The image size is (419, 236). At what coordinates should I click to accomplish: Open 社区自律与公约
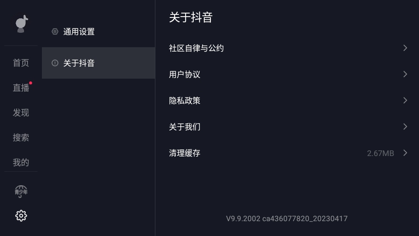click(x=196, y=48)
